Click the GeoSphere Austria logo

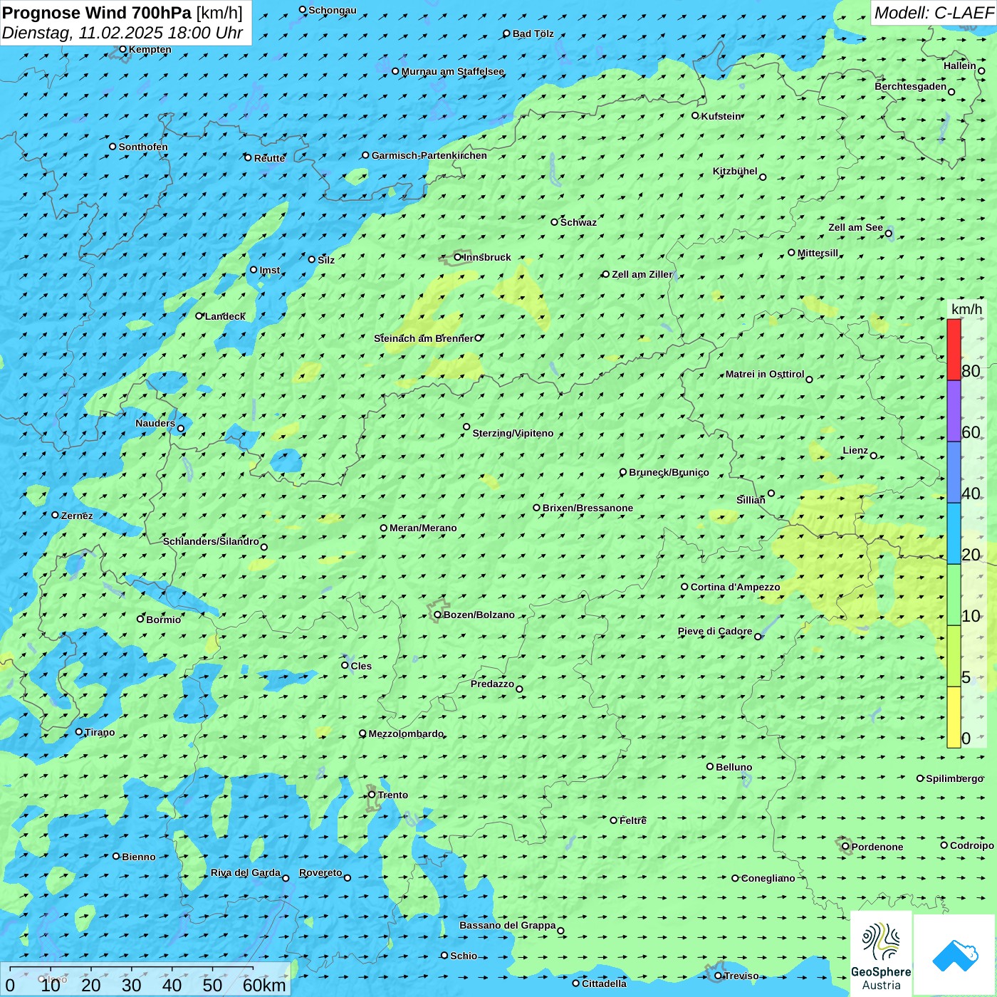[881, 953]
